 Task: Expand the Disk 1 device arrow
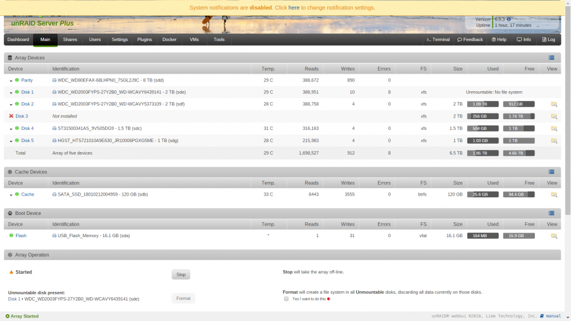click(11, 93)
